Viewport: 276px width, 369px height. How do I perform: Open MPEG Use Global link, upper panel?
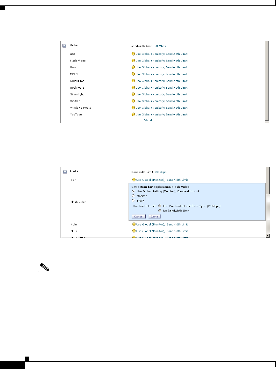[x=162, y=74]
